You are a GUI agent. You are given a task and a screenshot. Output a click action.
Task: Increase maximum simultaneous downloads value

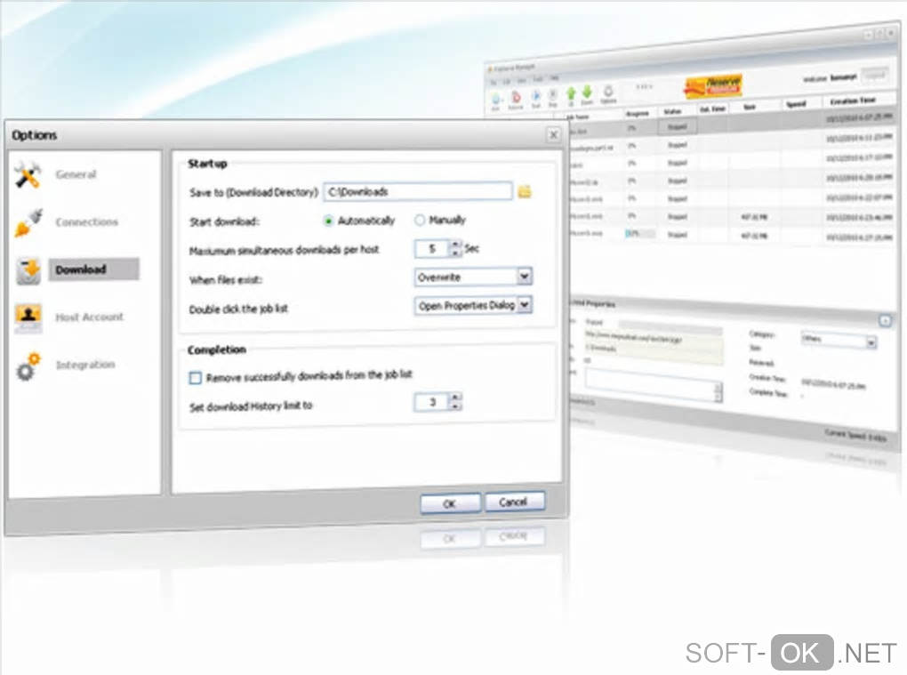(456, 244)
